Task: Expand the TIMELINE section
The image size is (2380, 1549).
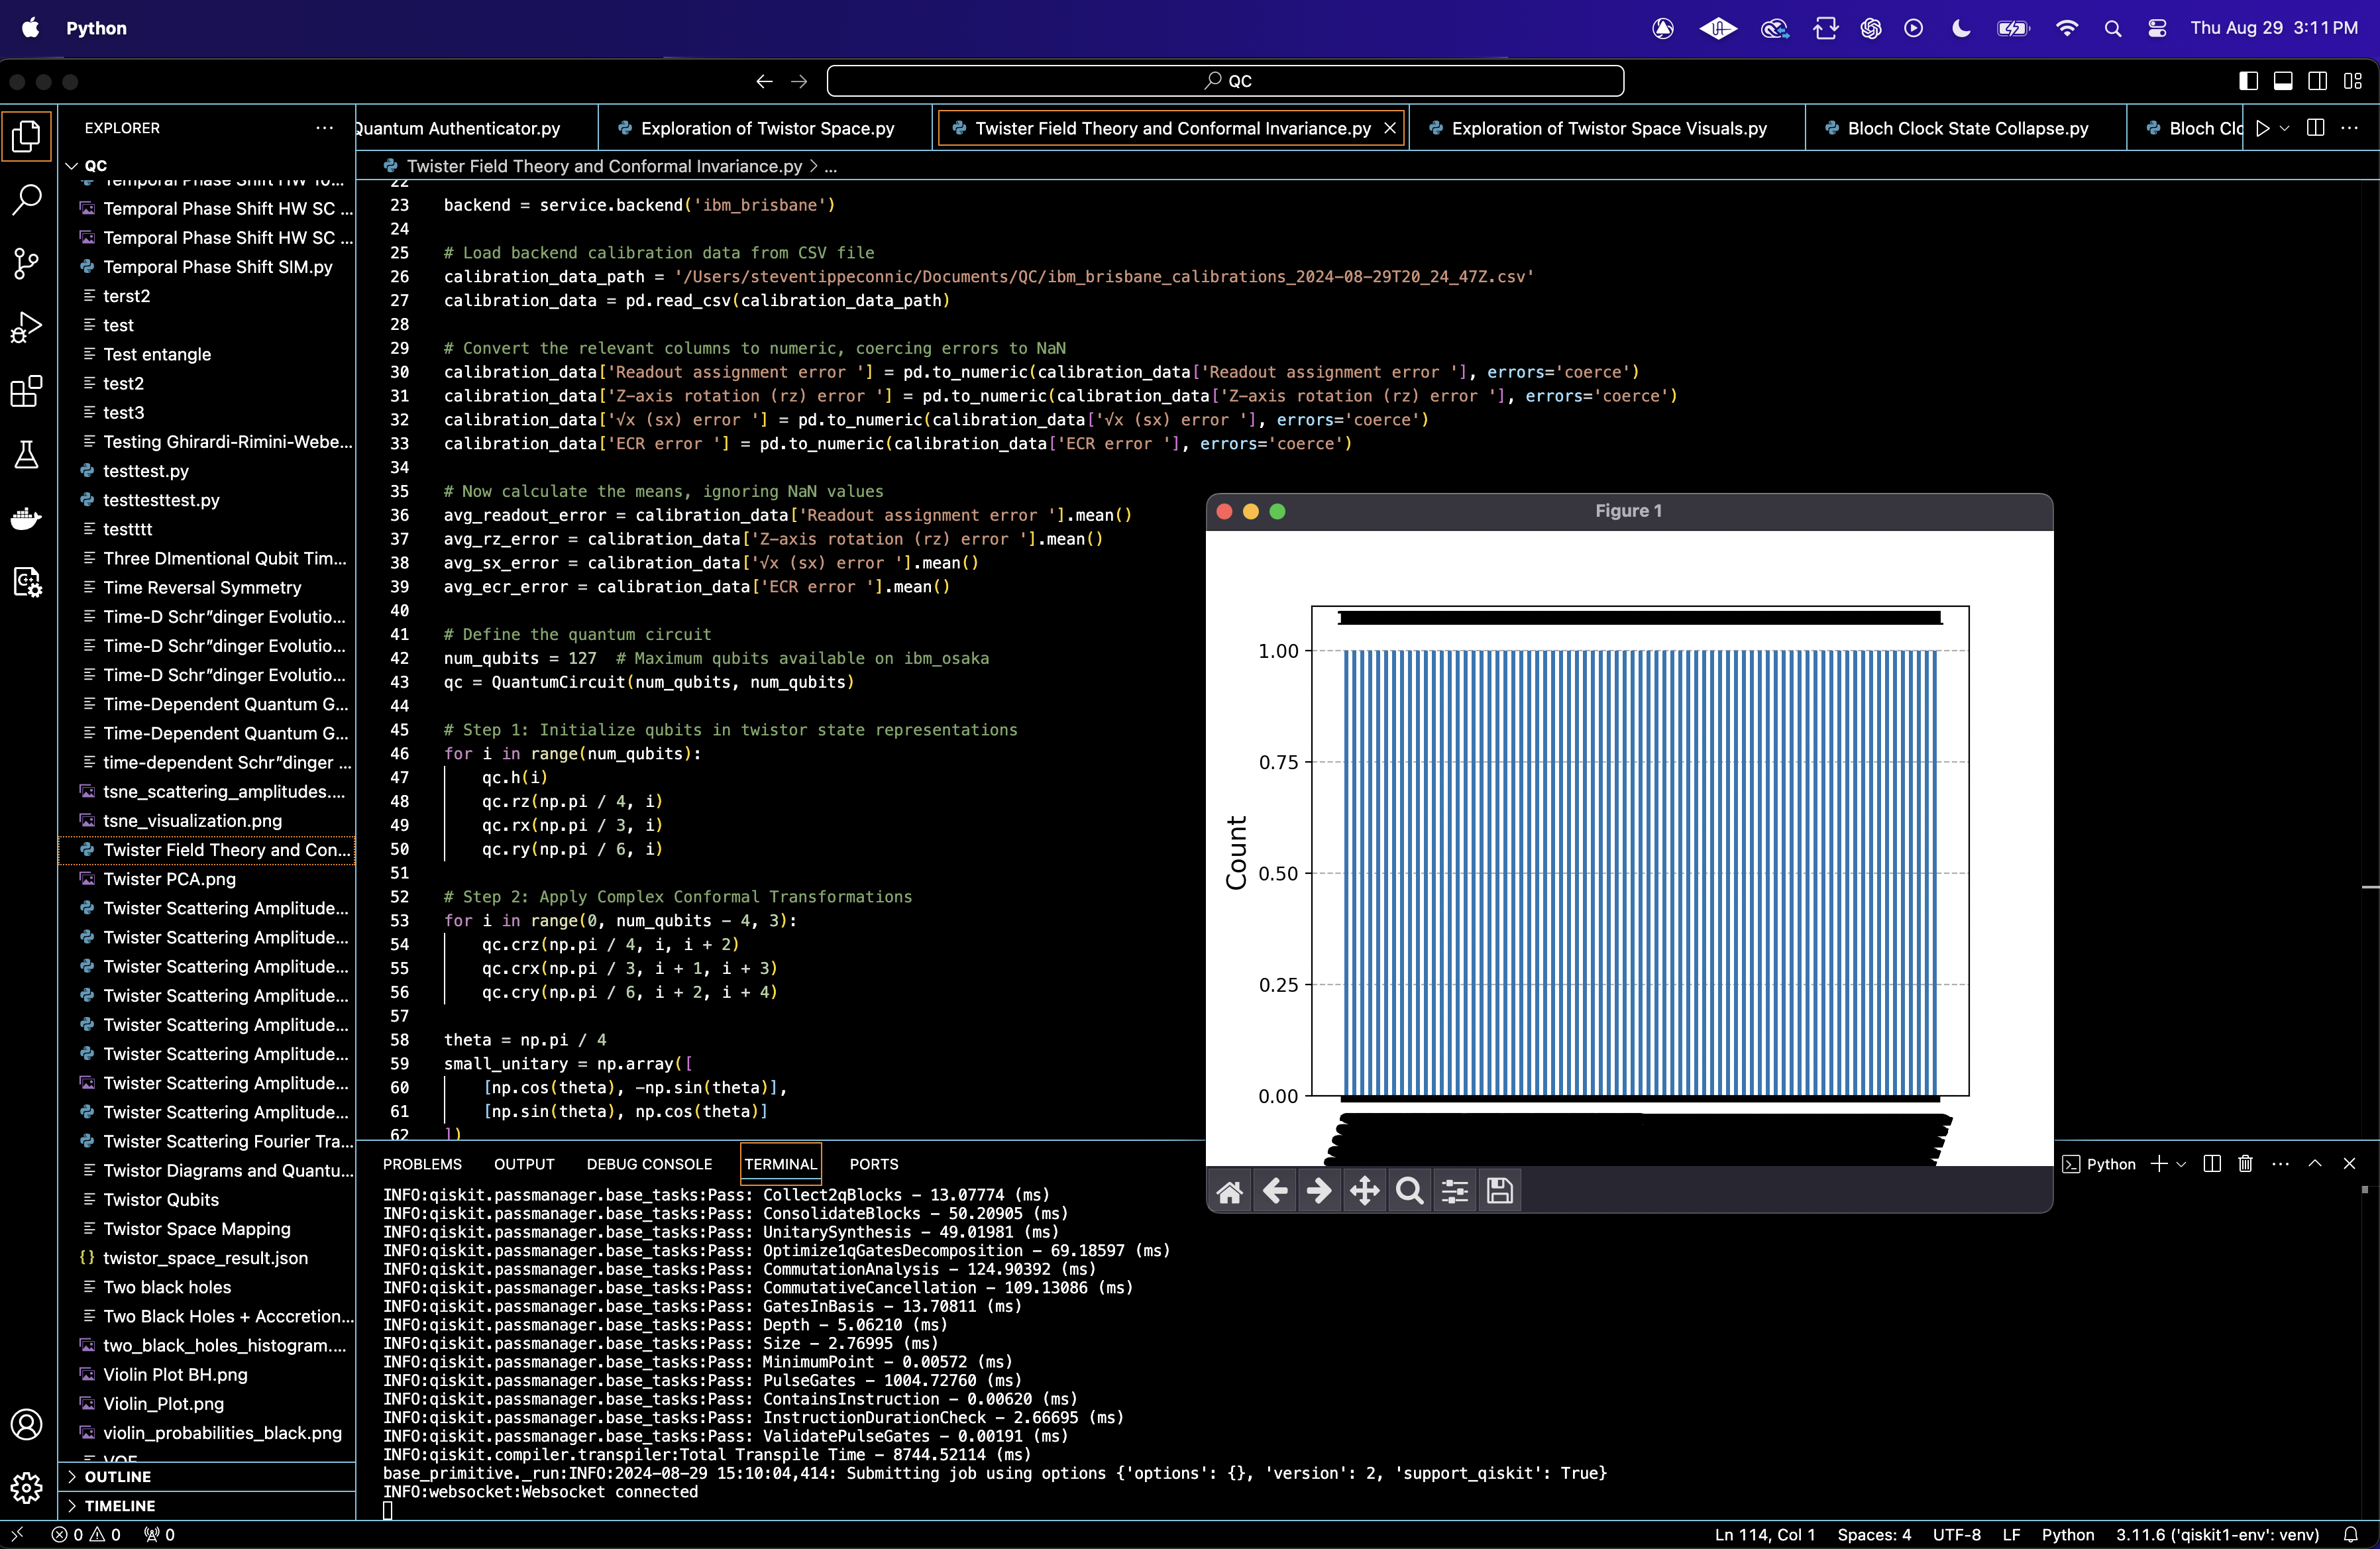Action: pyautogui.click(x=120, y=1506)
